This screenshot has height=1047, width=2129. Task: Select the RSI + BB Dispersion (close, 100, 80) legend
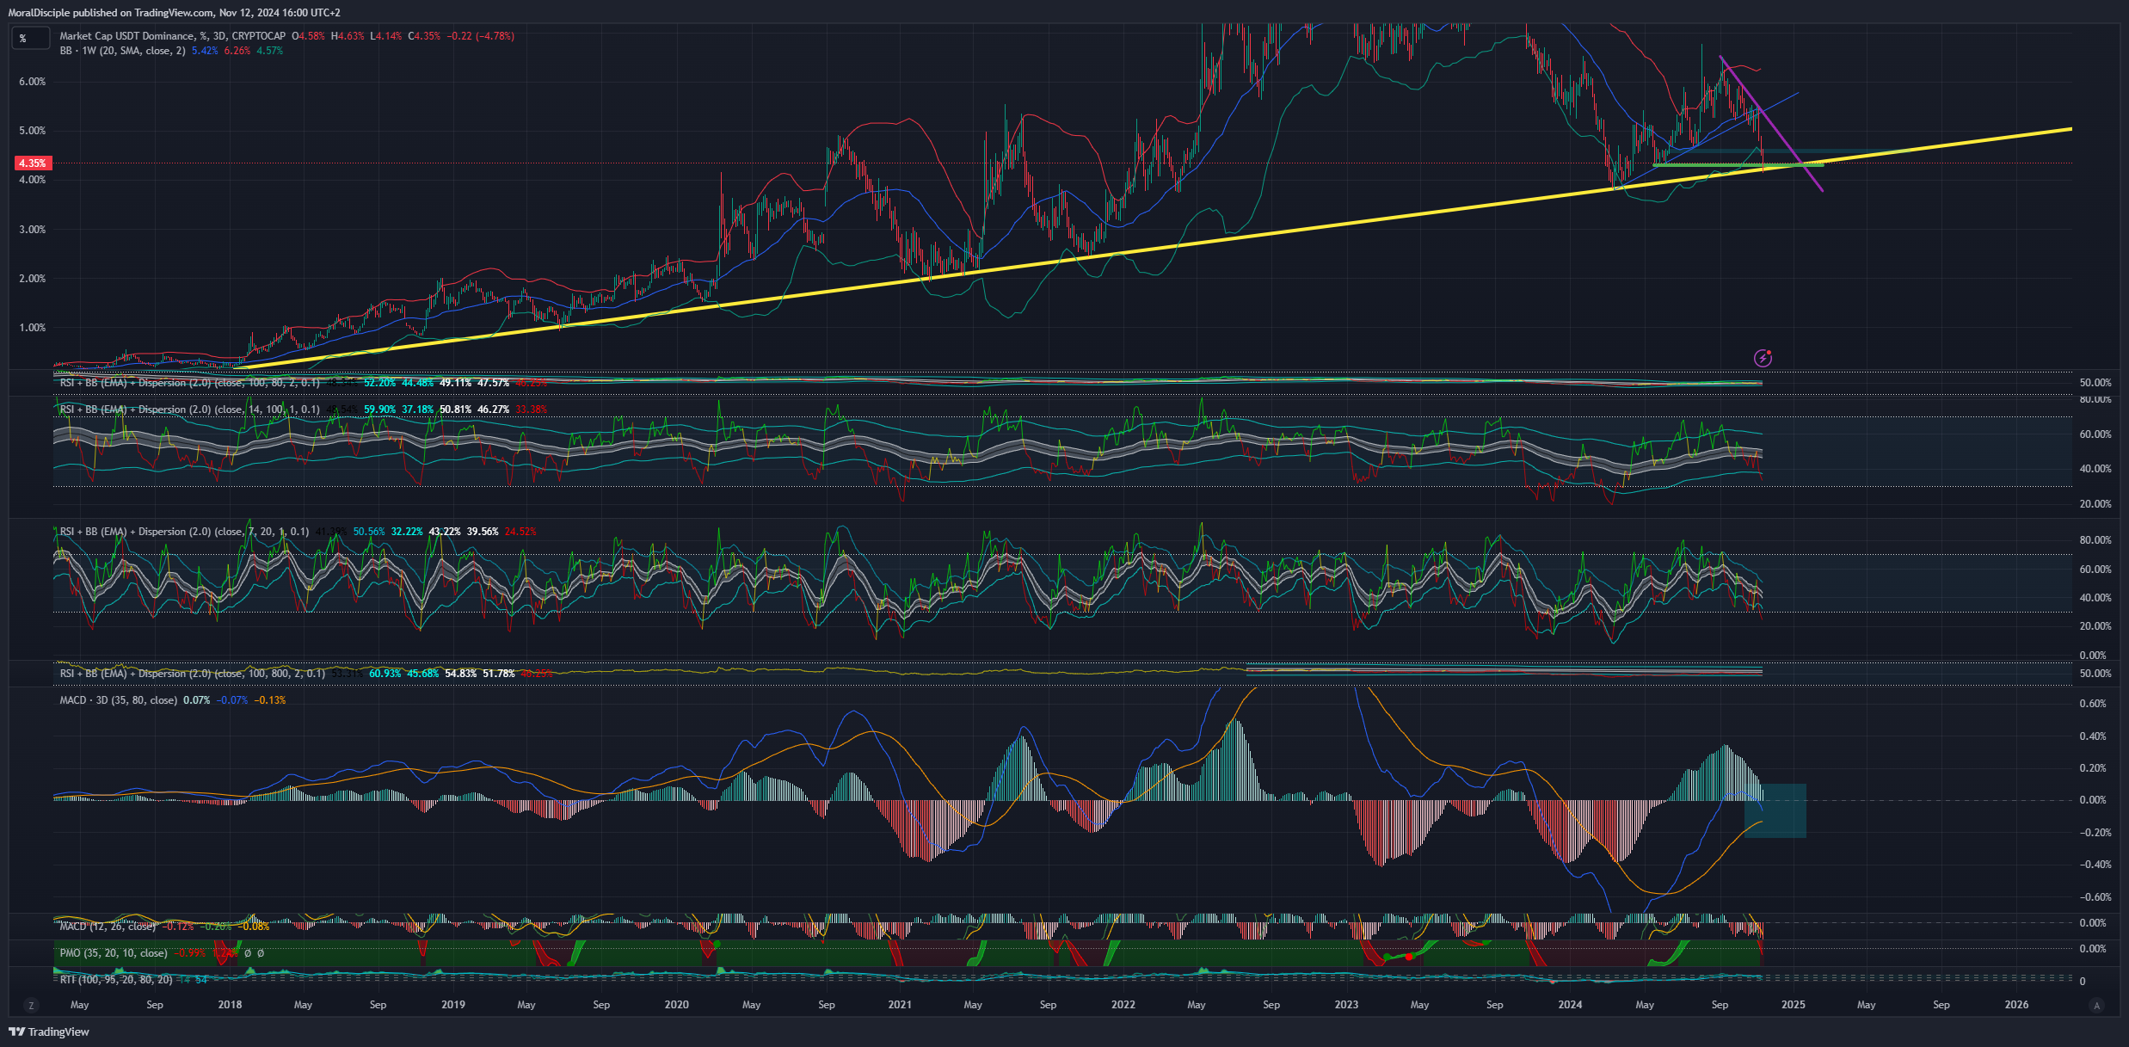coord(189,383)
